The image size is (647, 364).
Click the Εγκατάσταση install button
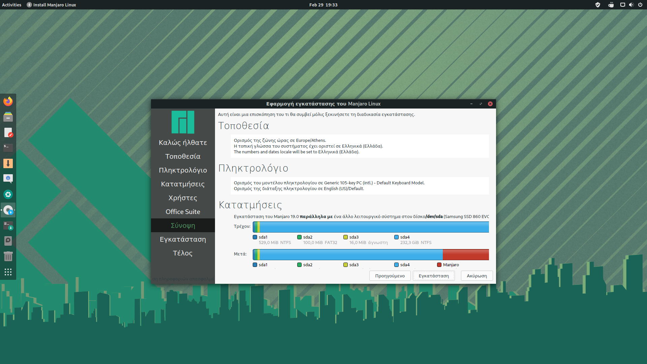click(x=434, y=276)
